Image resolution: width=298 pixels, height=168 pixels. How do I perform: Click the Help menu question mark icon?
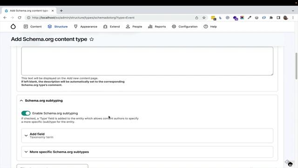(206, 27)
